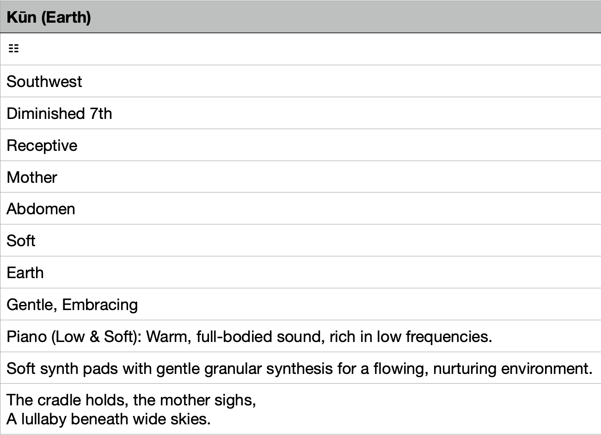Click the word "Gentle" in the table
The height and width of the screenshot is (435, 601).
tap(31, 304)
